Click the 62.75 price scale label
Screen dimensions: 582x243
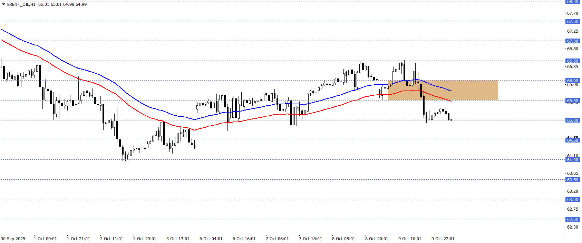pyautogui.click(x=572, y=209)
